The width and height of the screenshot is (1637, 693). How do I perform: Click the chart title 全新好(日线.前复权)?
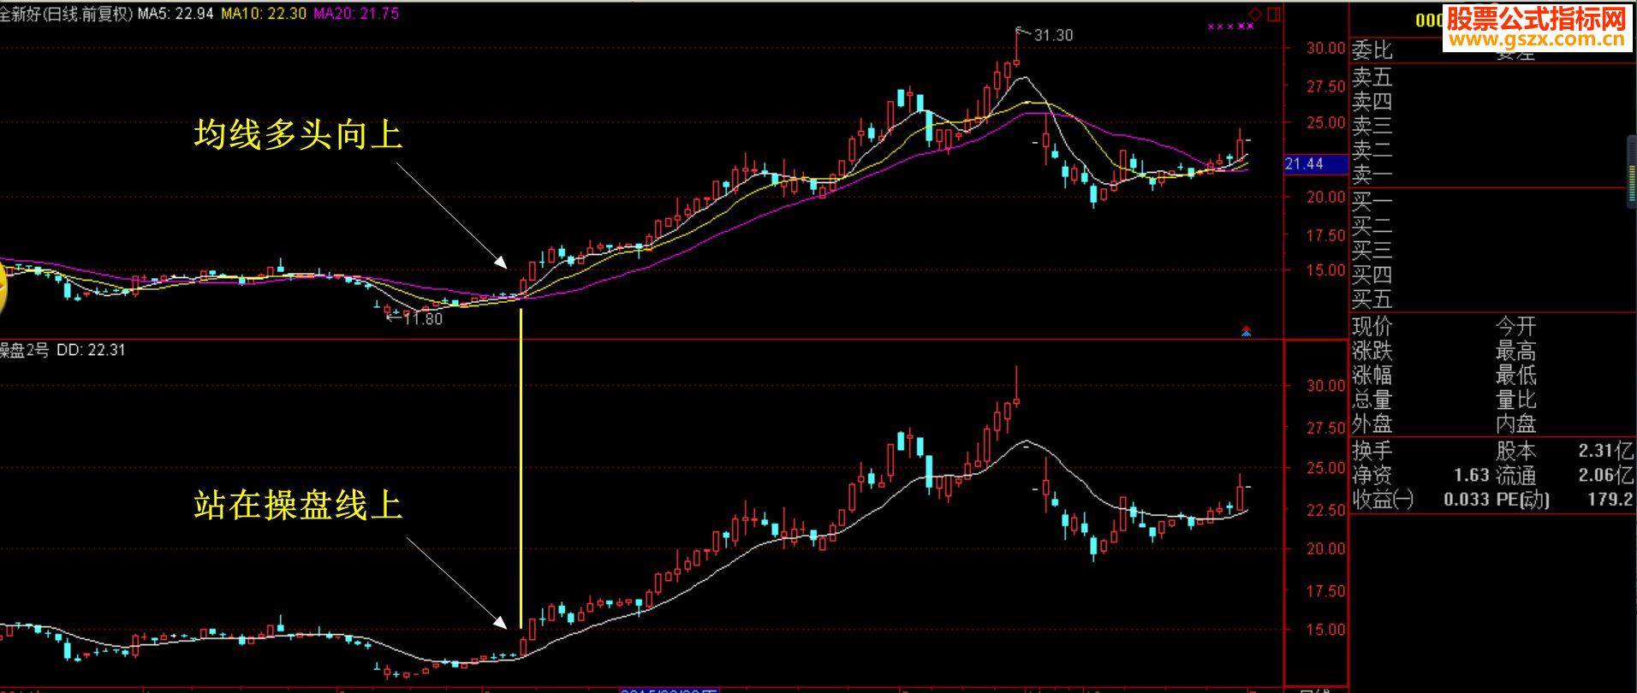point(67,14)
